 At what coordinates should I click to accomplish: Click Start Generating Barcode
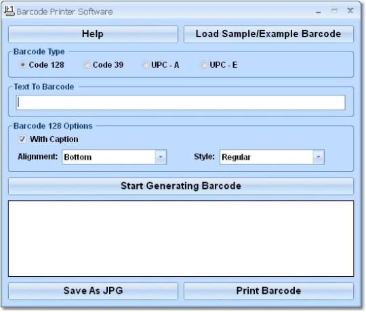click(181, 186)
